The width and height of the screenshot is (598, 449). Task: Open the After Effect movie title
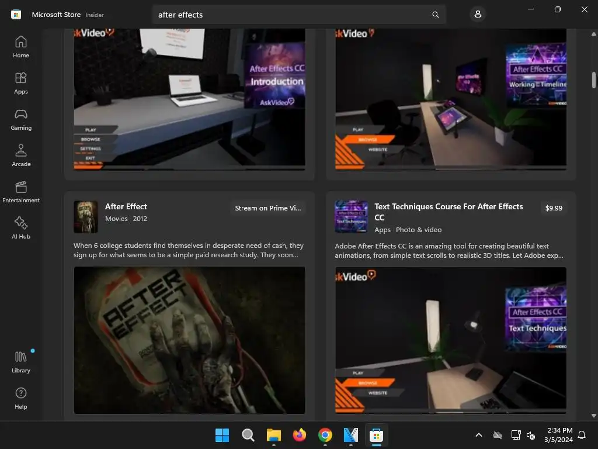(x=126, y=206)
